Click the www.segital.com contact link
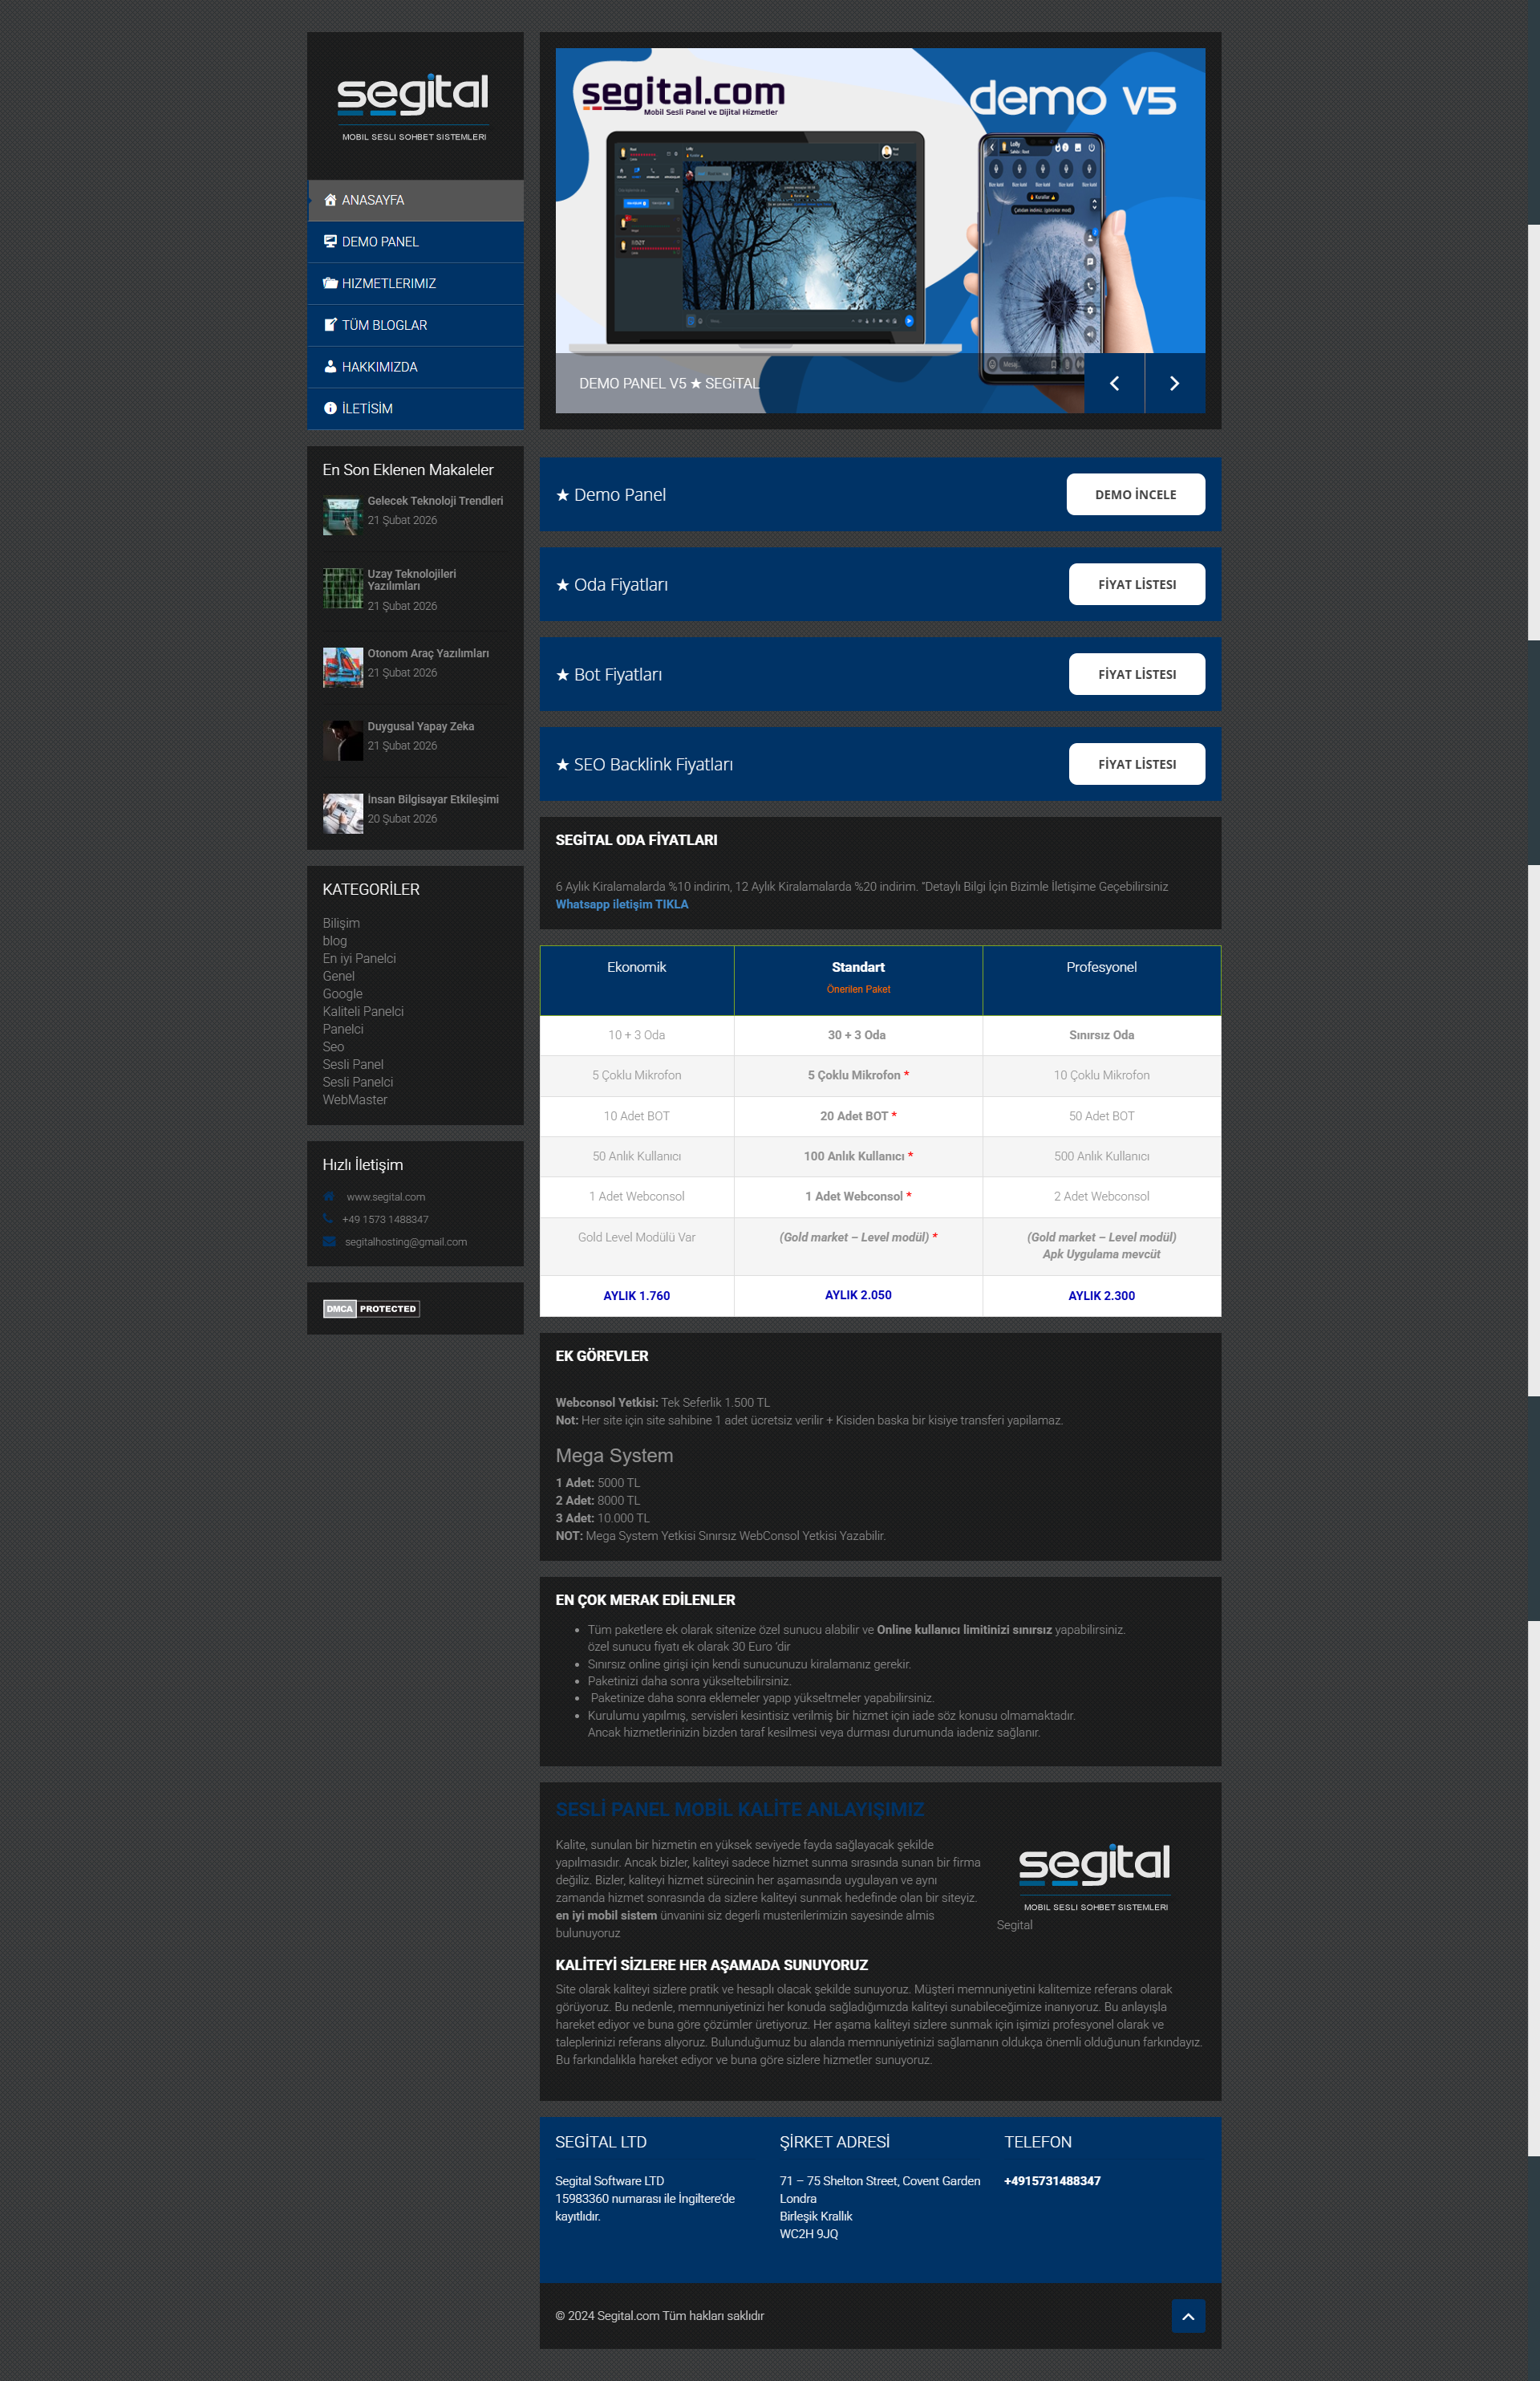 386,1197
